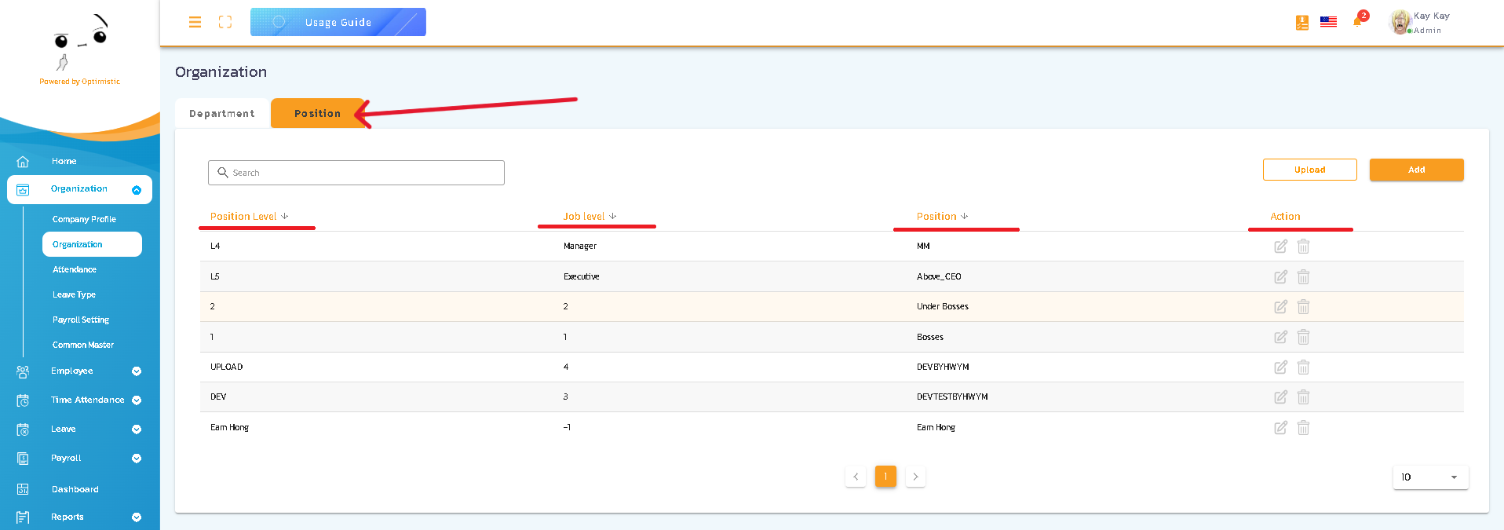This screenshot has width=1504, height=530.
Task: Click the Upload button
Action: point(1309,170)
